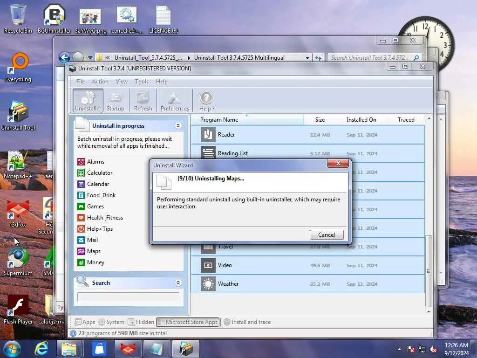477x358 pixels.
Task: Click the search input field in sidebar
Action: 129,297
